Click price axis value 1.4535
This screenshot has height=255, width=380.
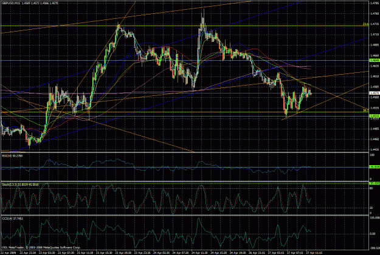(x=374, y=107)
